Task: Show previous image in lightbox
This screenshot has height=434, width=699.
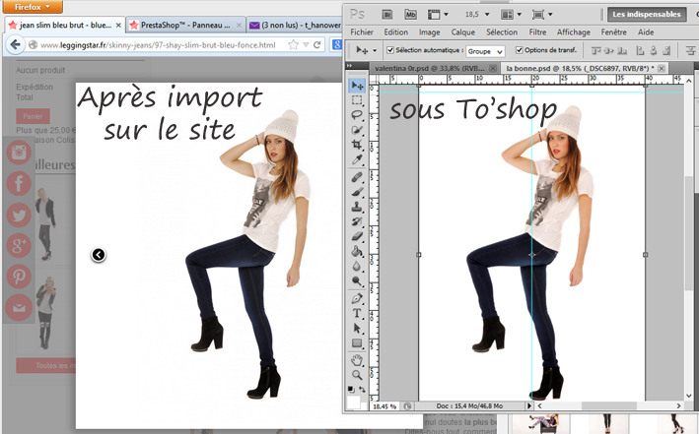Action: (x=99, y=255)
